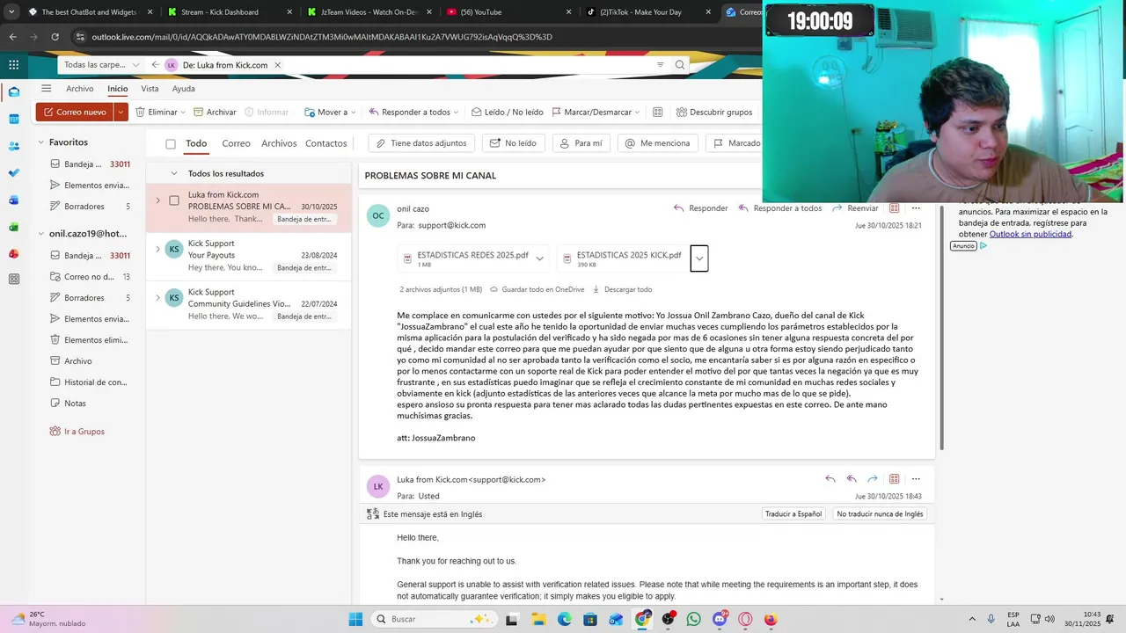Image resolution: width=1126 pixels, height=633 pixels.
Task: Toggle the 'Tiene datos adjuntos' filter
Action: [422, 143]
